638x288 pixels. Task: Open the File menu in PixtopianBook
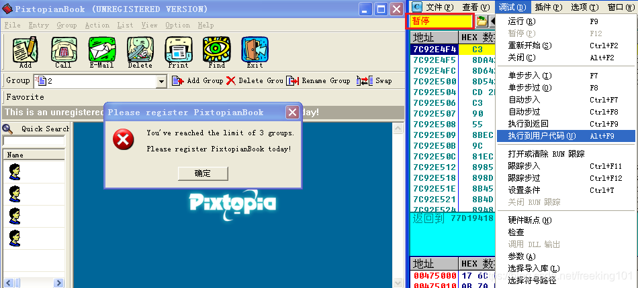(12, 25)
